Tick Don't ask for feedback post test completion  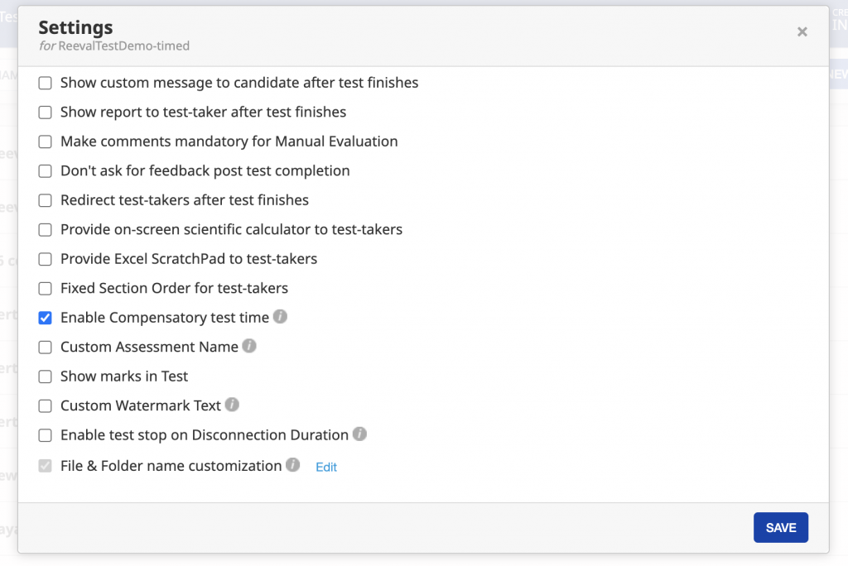pos(46,171)
